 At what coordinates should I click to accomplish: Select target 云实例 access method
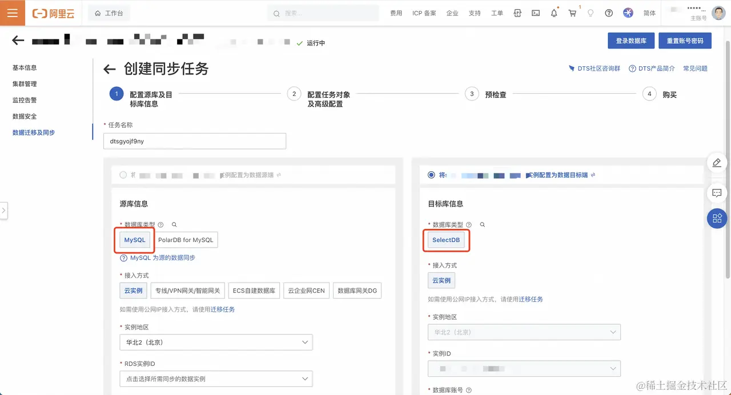tap(441, 280)
